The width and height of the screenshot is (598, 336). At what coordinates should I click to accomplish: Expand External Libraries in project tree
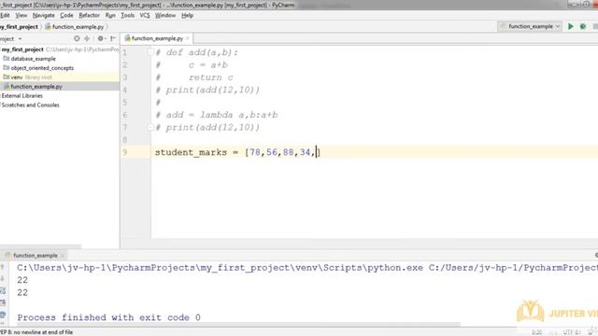coord(21,95)
